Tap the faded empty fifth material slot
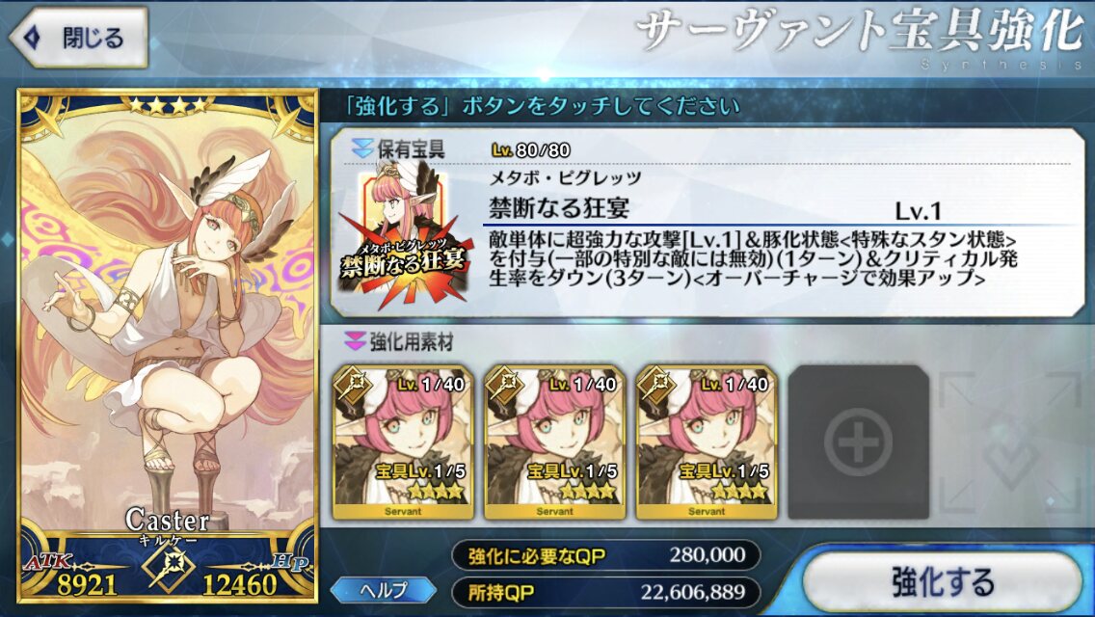This screenshot has height=617, width=1095. click(x=1010, y=442)
